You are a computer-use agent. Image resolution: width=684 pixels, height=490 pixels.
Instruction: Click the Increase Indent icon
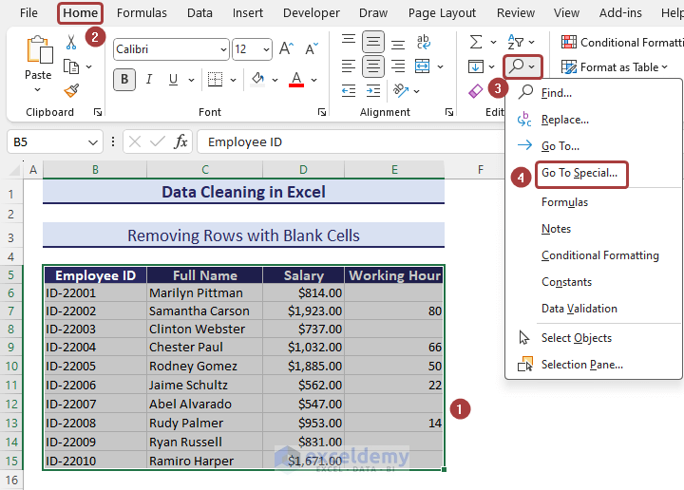coord(373,90)
